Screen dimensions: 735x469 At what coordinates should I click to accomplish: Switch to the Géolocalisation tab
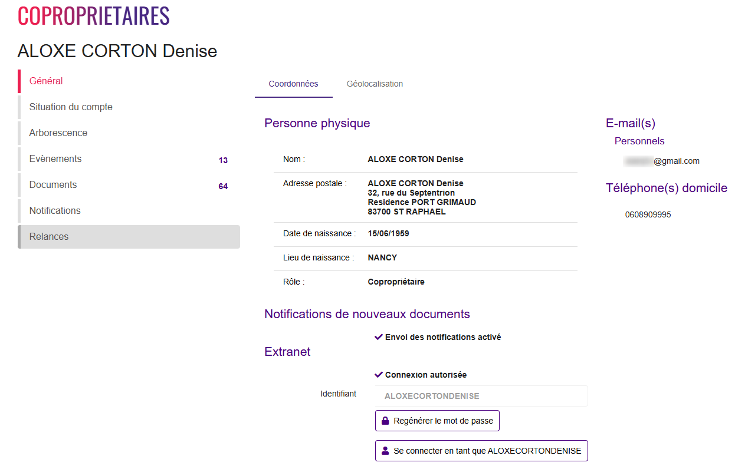375,84
